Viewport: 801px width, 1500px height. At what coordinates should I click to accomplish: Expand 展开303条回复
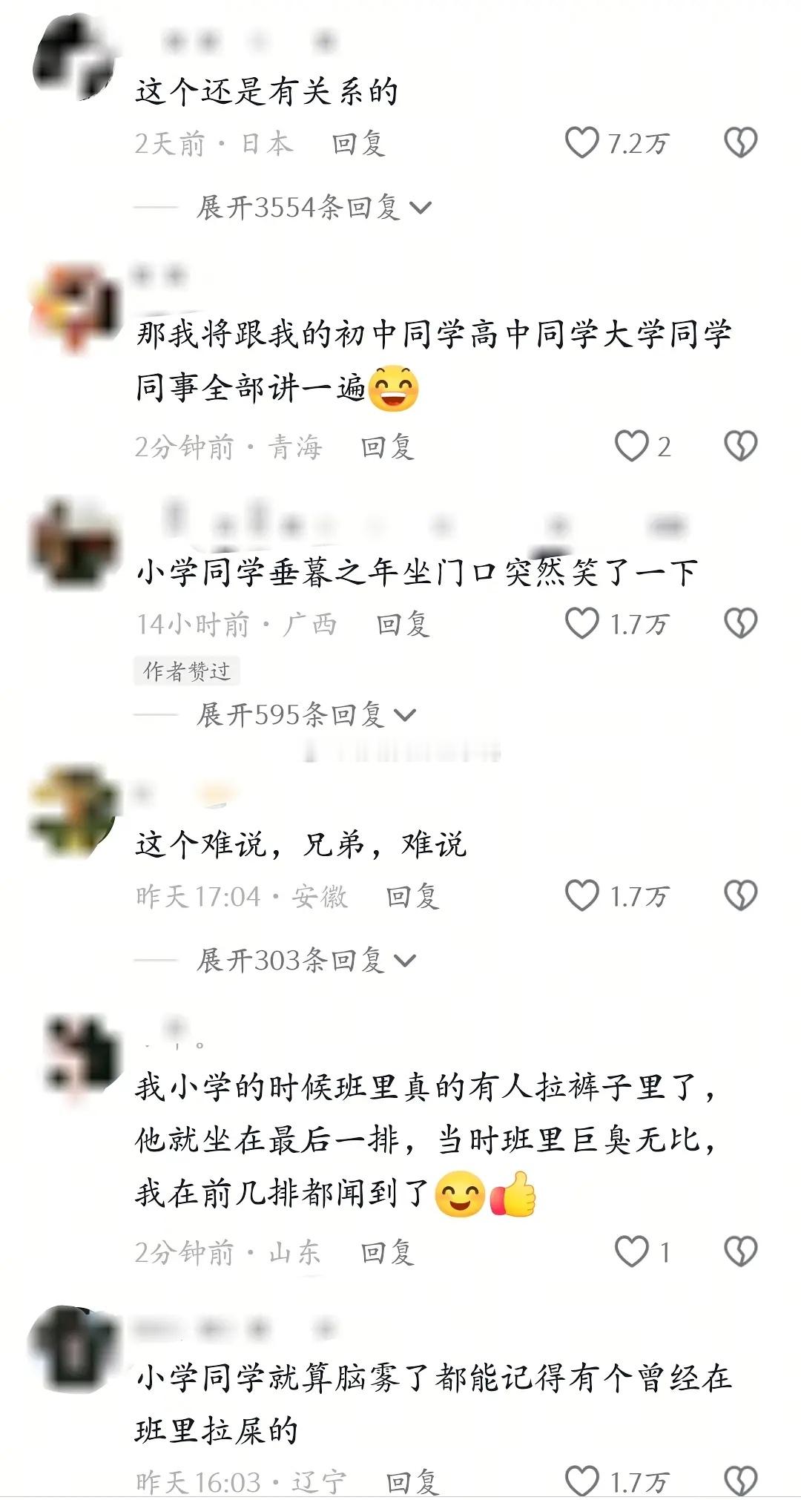[306, 961]
